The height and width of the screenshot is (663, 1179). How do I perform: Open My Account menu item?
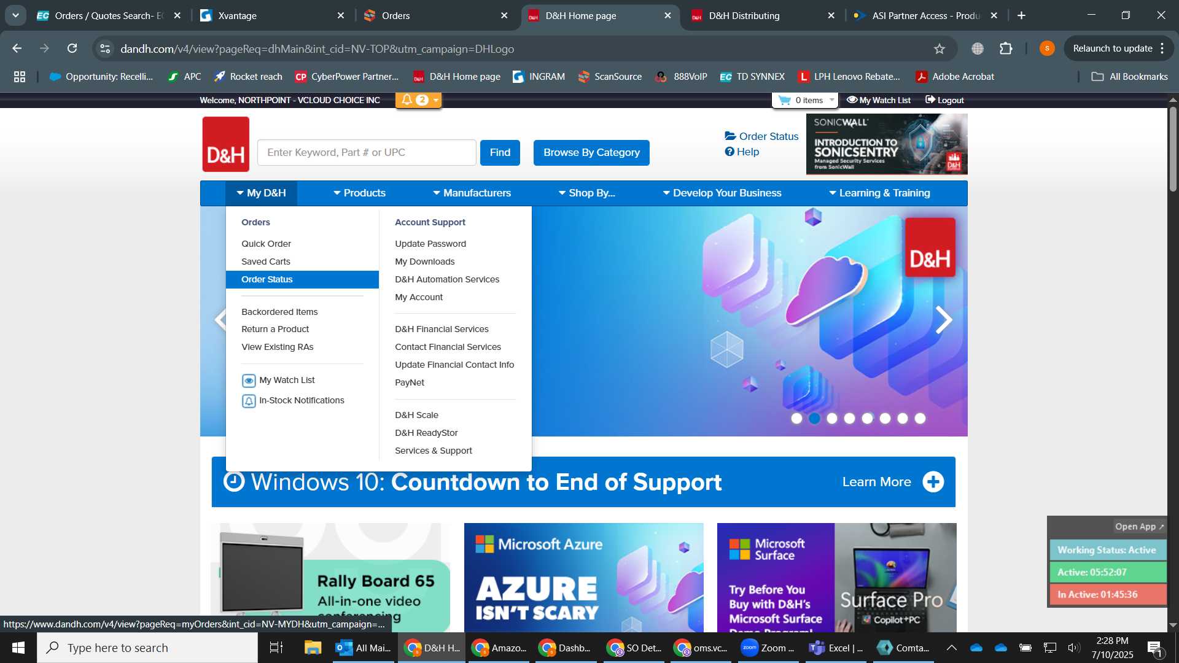[x=419, y=297]
